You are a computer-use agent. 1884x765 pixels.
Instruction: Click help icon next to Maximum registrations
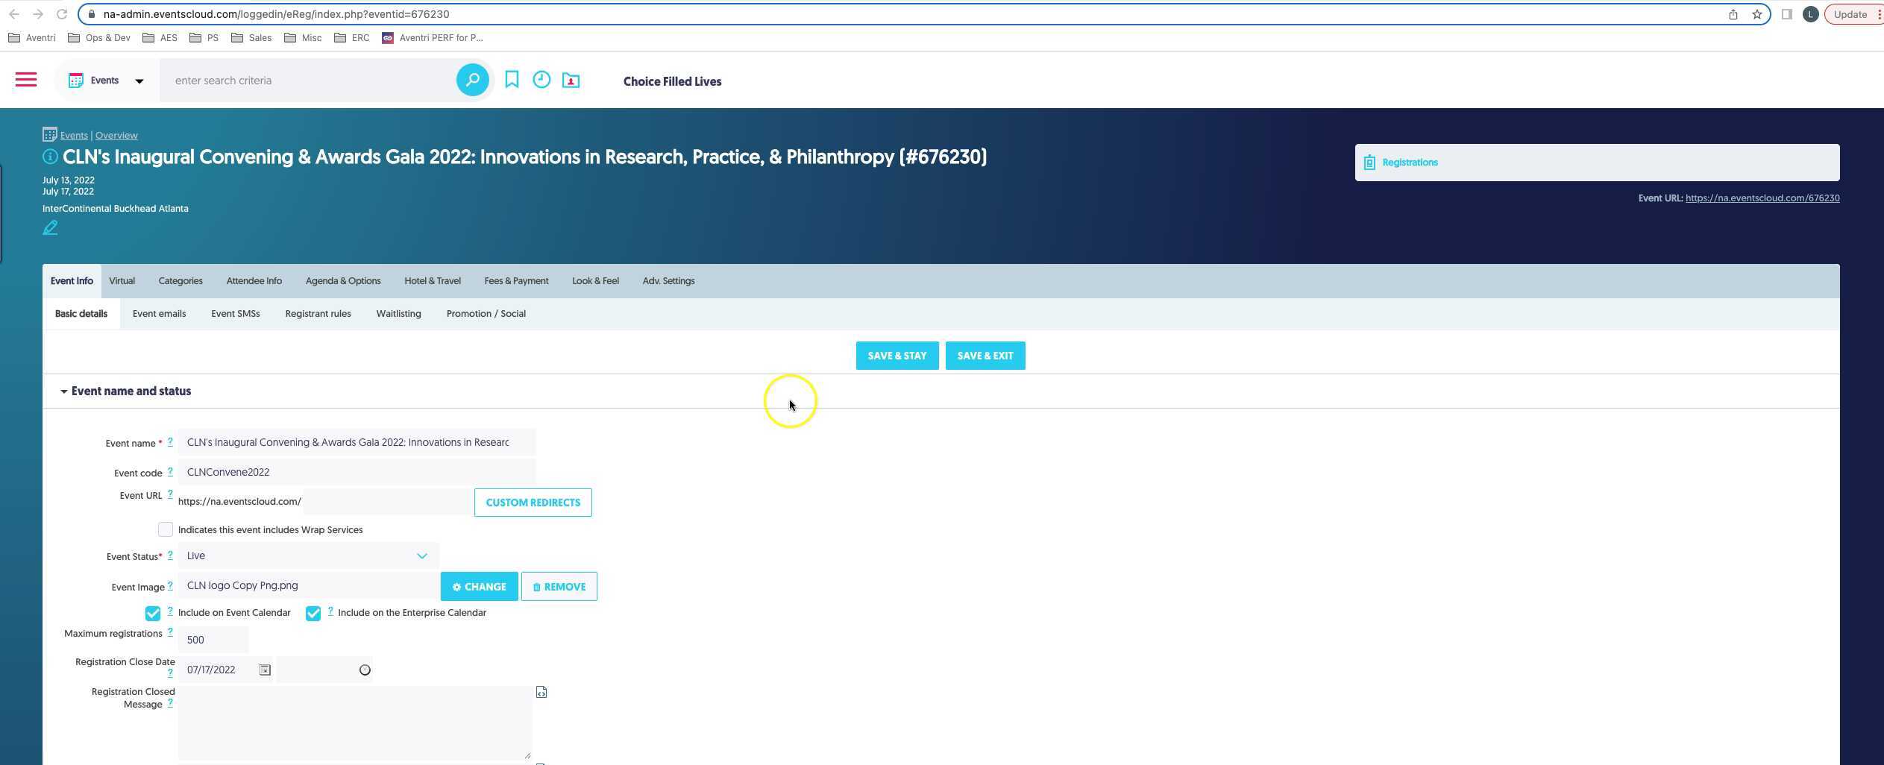pos(170,632)
